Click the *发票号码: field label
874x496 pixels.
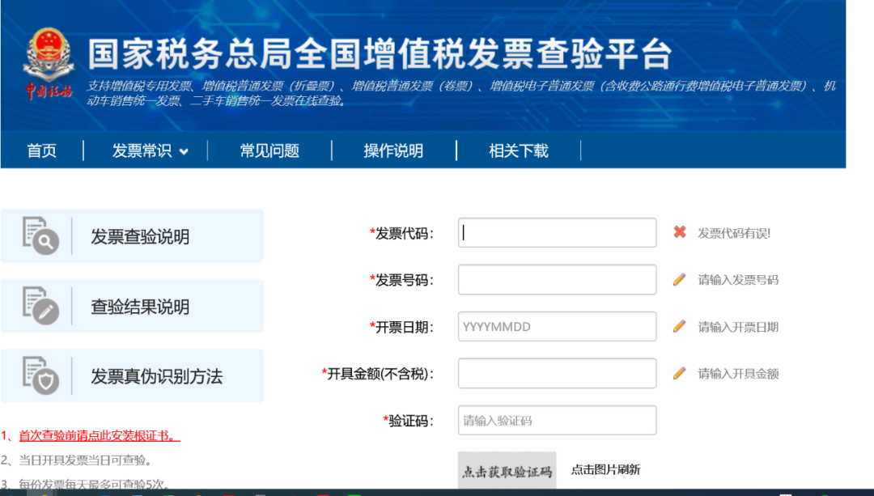401,280
